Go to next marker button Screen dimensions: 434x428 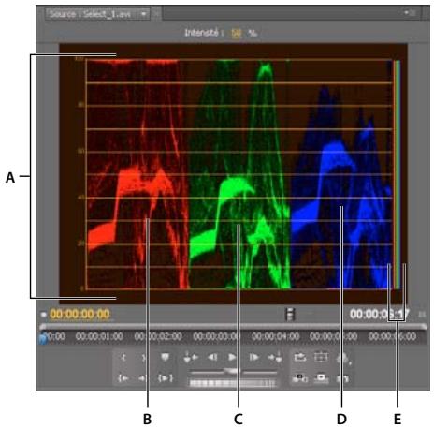(275, 357)
